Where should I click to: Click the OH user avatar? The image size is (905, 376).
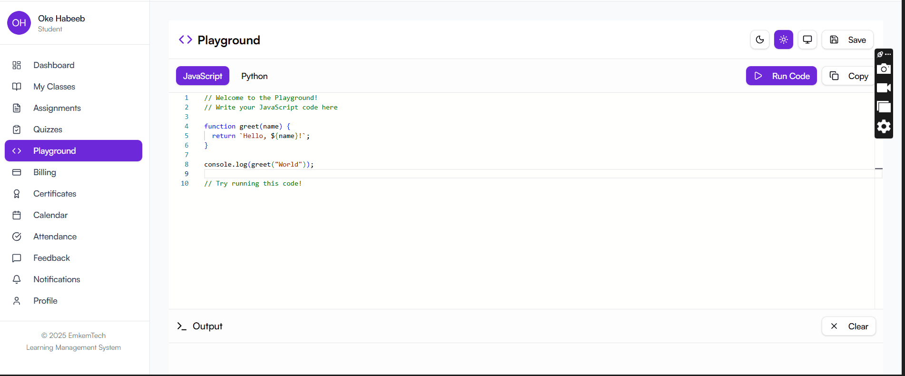(19, 23)
